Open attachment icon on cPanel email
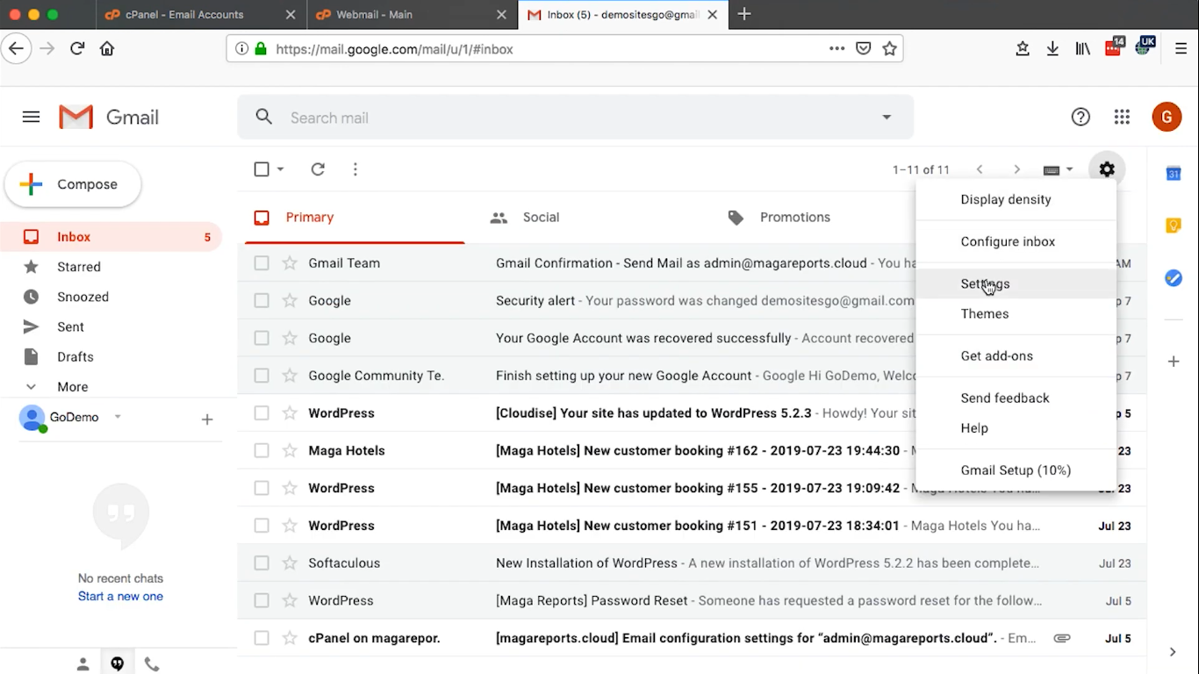This screenshot has height=674, width=1199. [1062, 638]
